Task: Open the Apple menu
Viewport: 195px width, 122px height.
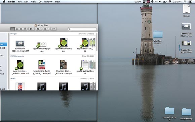Action: click(x=4, y=2)
